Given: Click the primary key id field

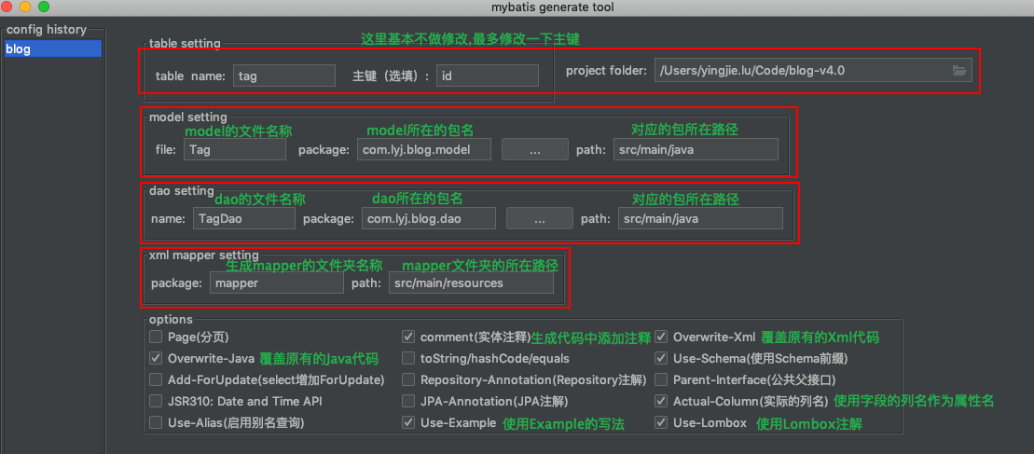Looking at the screenshot, I should 487,76.
